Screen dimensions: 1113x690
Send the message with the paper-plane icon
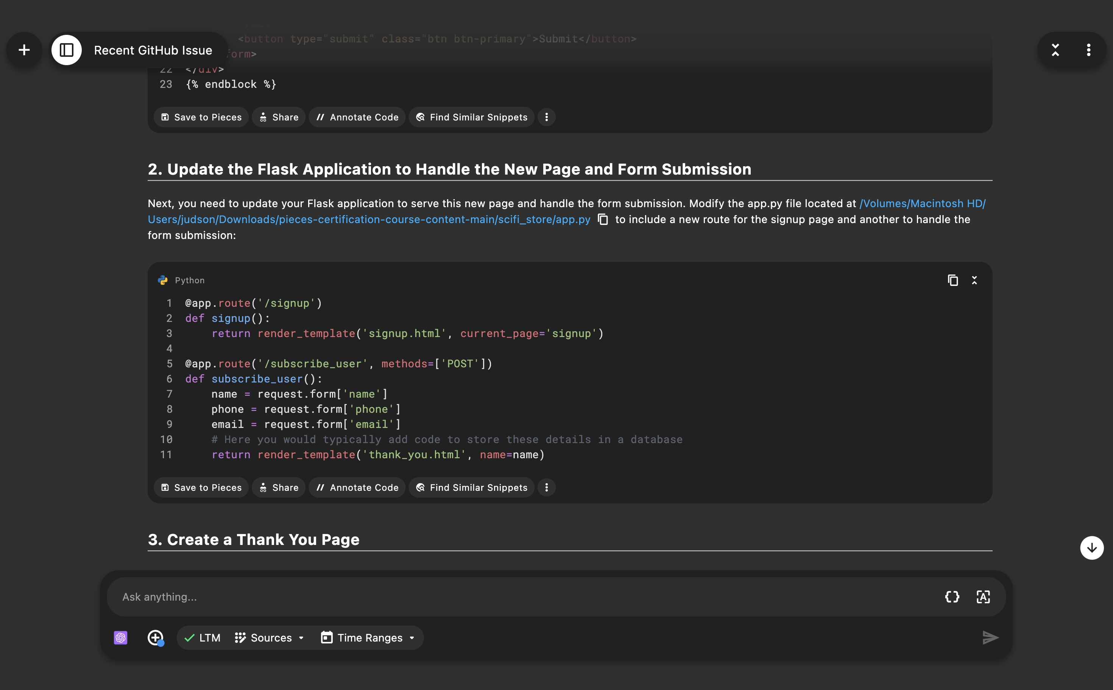(990, 637)
